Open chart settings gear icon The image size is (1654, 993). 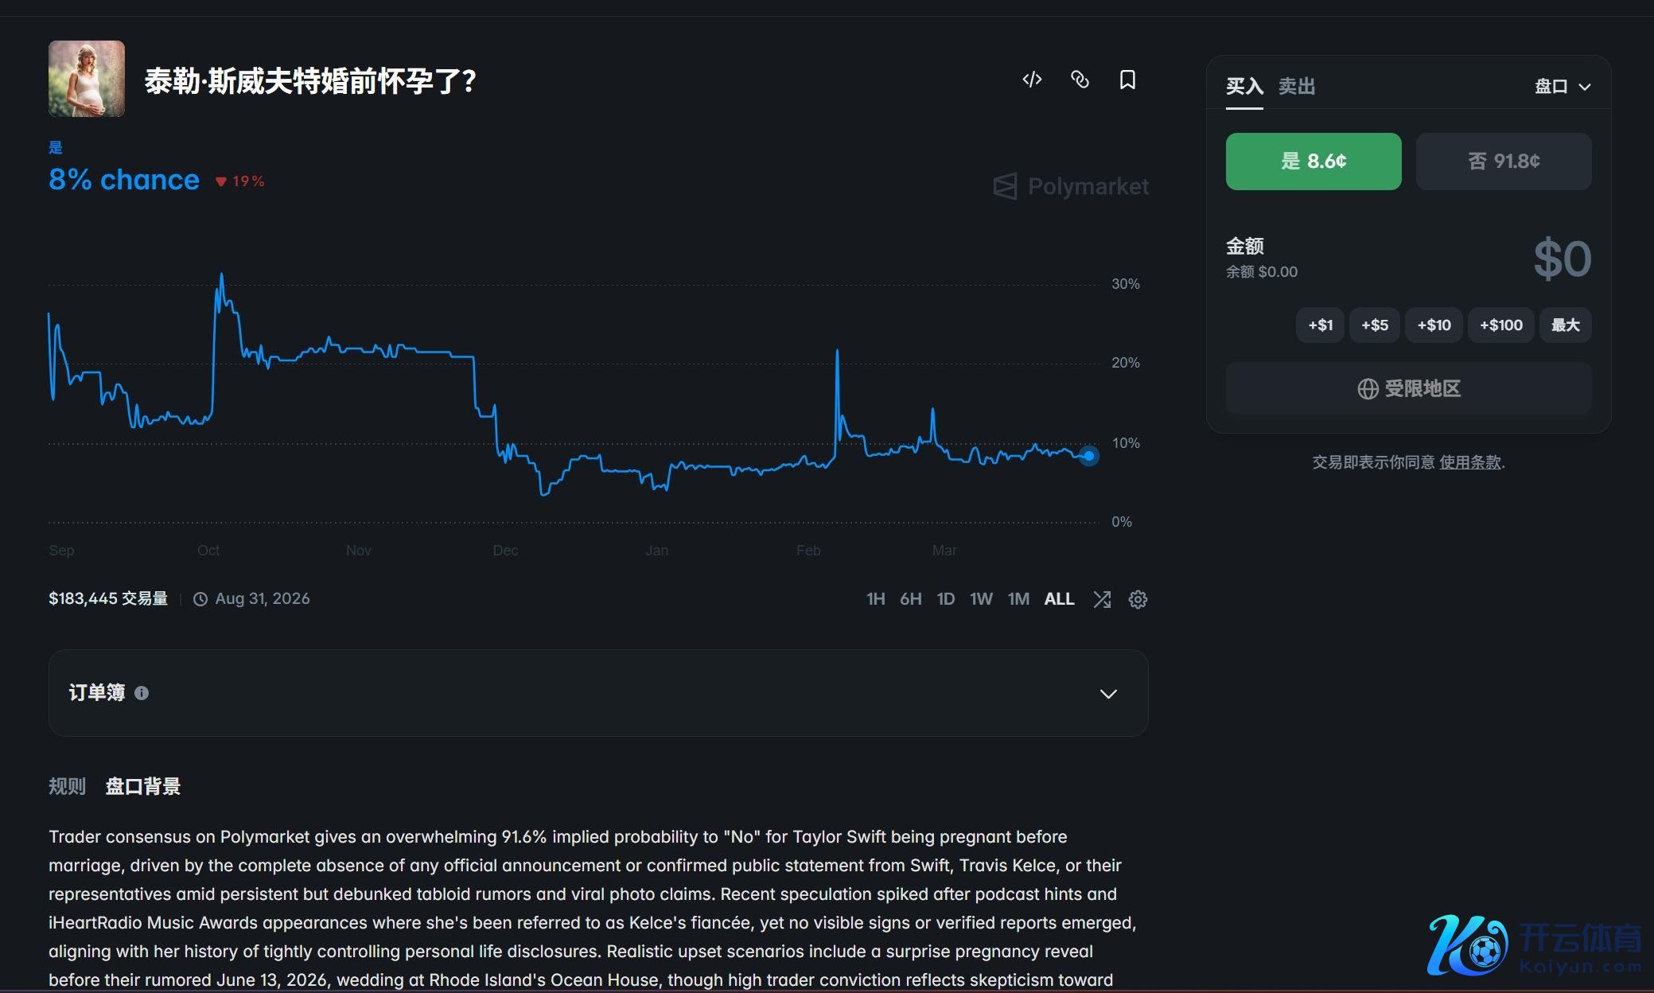coord(1138,599)
